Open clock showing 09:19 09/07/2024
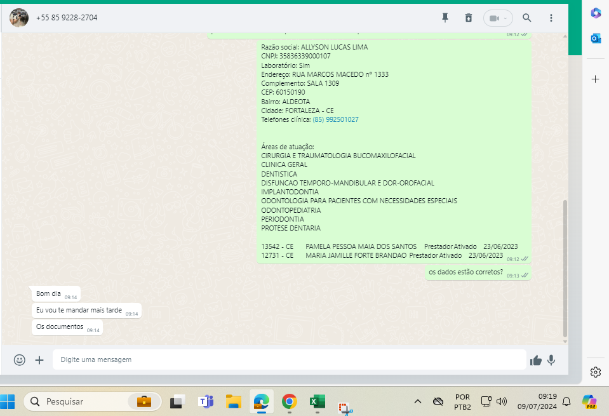Screen dimensions: 609x416 [x=537, y=401]
